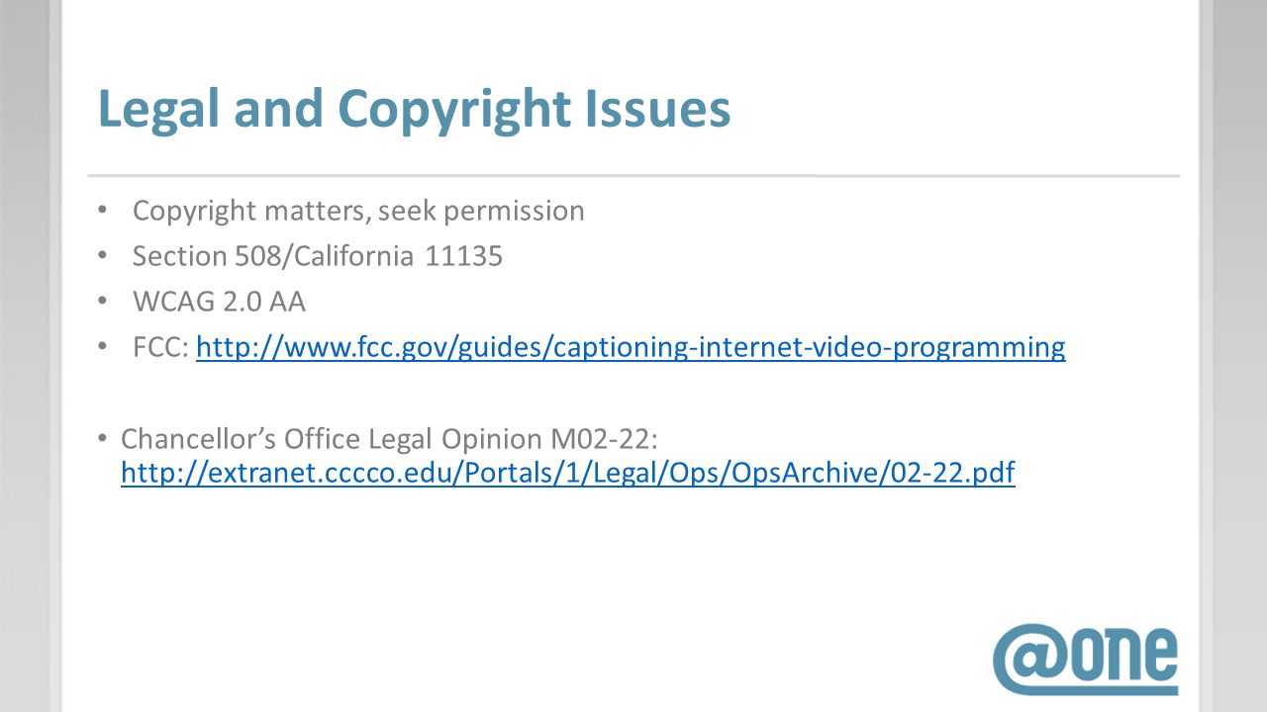
Task: Click the bullet dot beside "Chancellor's Office"
Action: tap(103, 437)
